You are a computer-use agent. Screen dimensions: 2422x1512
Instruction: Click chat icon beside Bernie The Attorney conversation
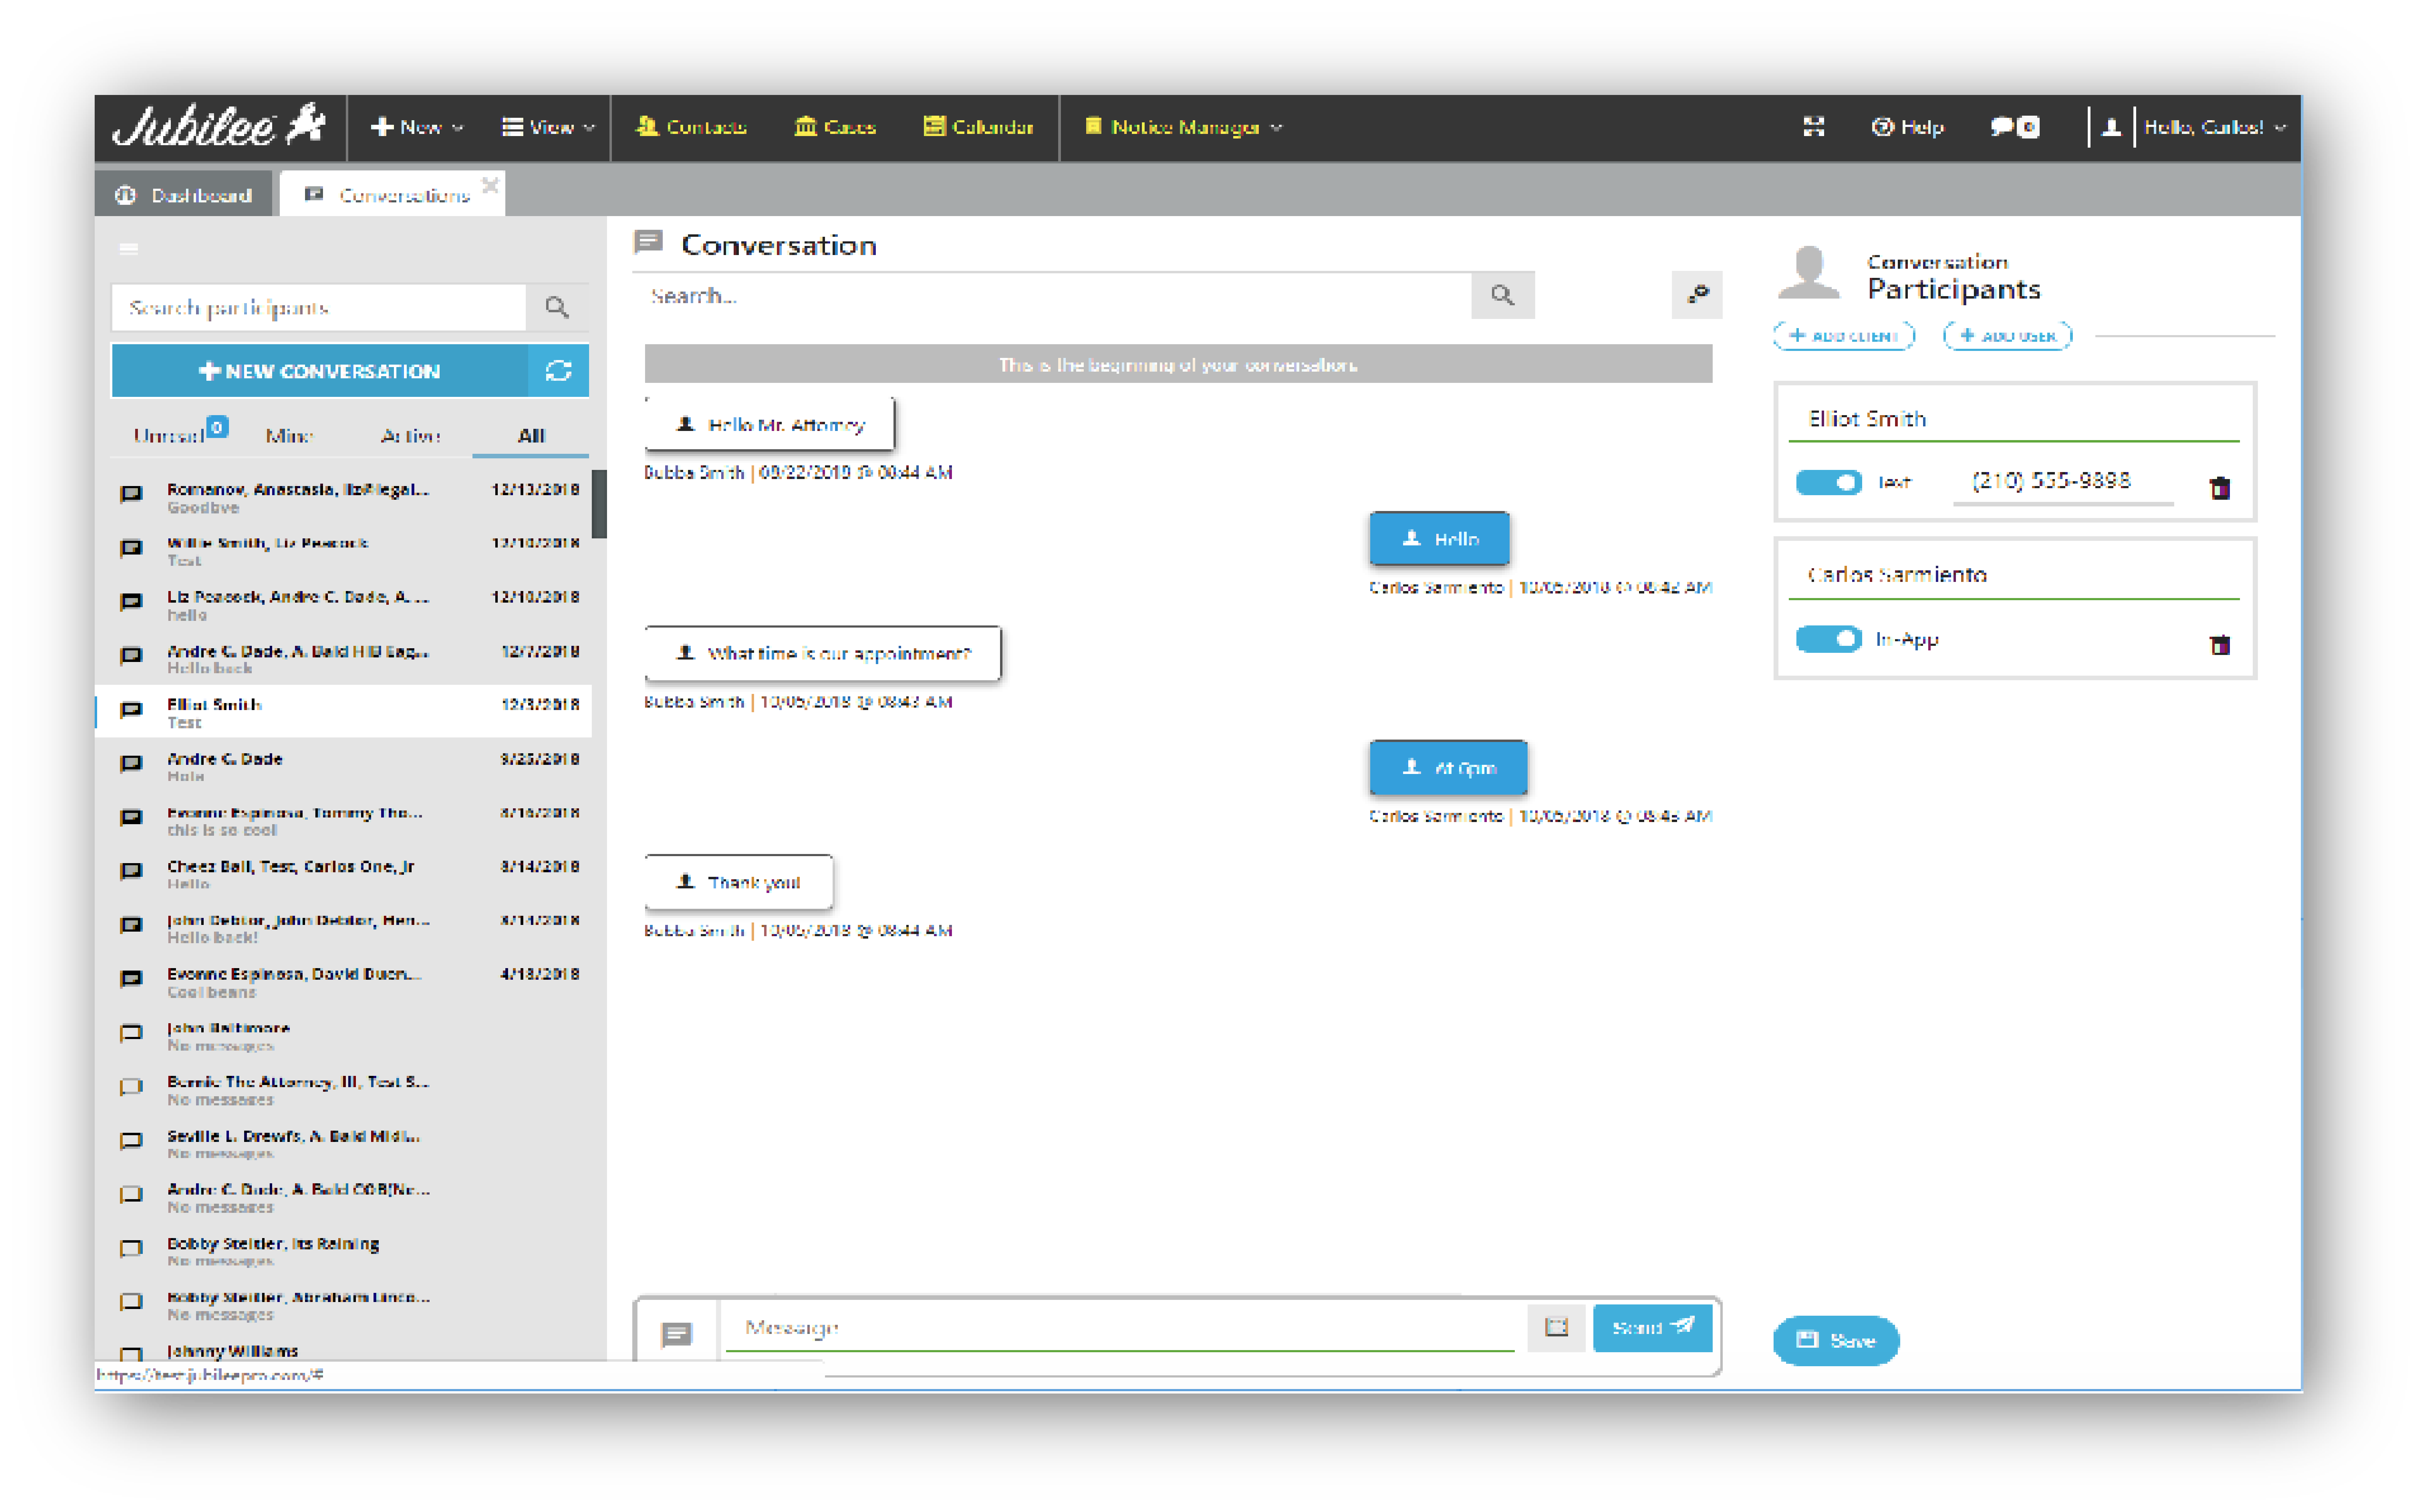tap(131, 1087)
